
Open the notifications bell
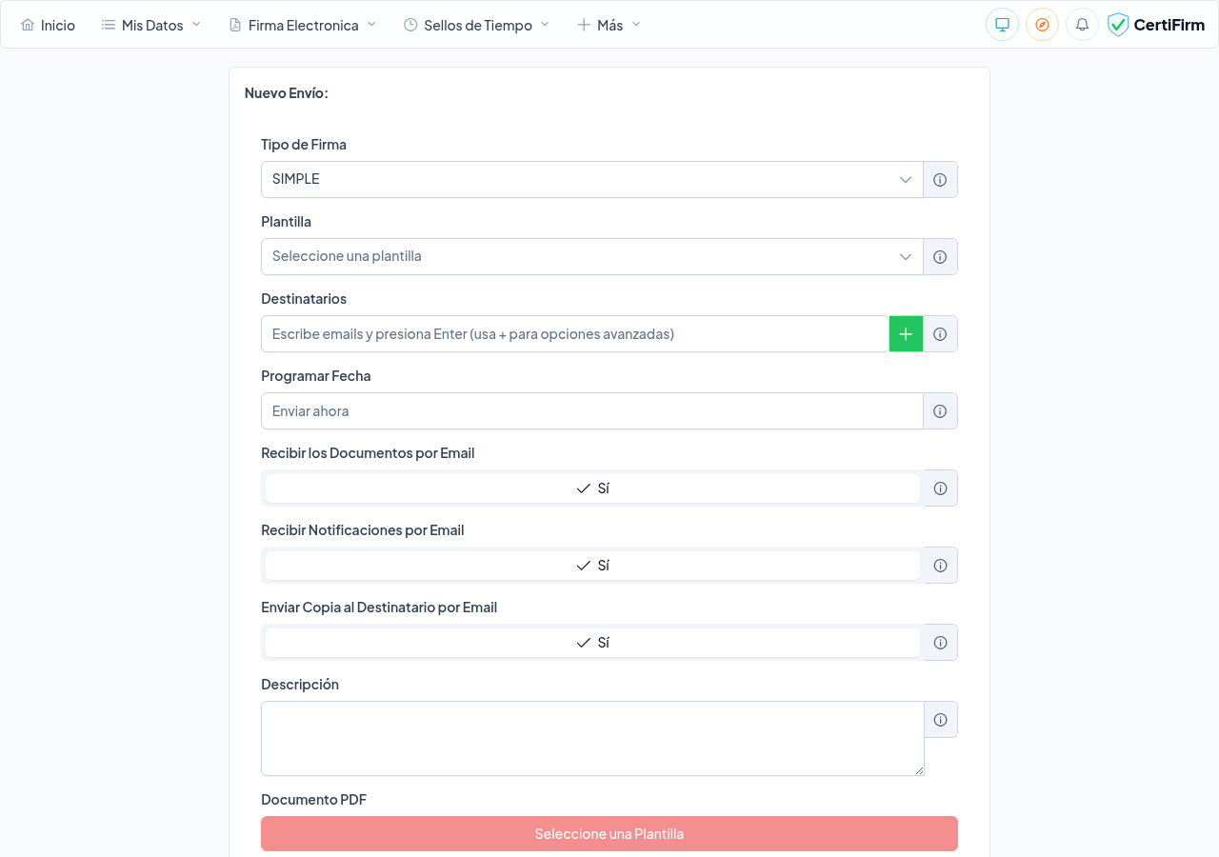tap(1082, 25)
